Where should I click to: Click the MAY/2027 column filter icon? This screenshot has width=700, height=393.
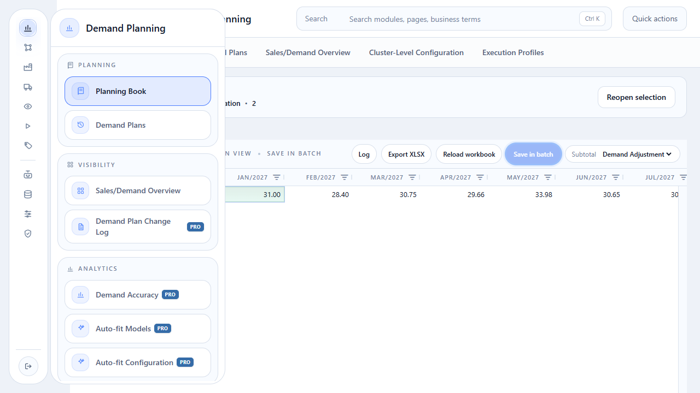(x=548, y=177)
